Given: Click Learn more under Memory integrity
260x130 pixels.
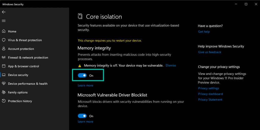Looking at the screenshot, I should click(85, 86).
